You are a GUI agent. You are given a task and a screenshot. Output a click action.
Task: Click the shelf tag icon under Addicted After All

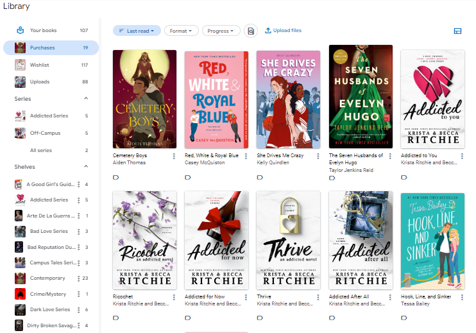(332, 318)
